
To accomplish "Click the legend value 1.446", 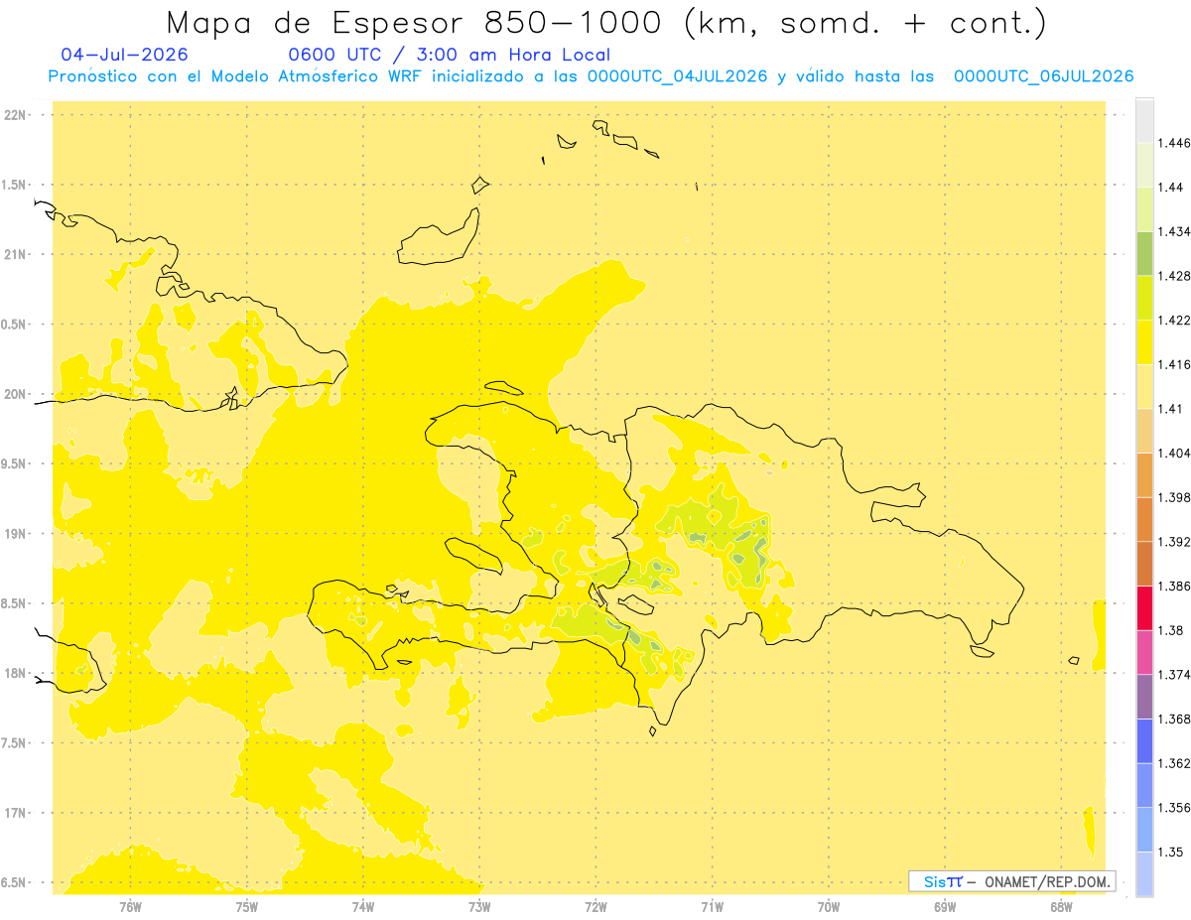I will pos(1173,143).
